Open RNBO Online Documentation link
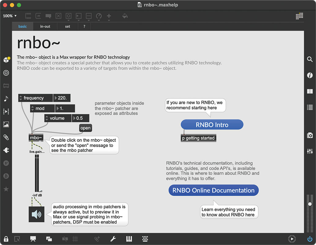 tap(214, 190)
